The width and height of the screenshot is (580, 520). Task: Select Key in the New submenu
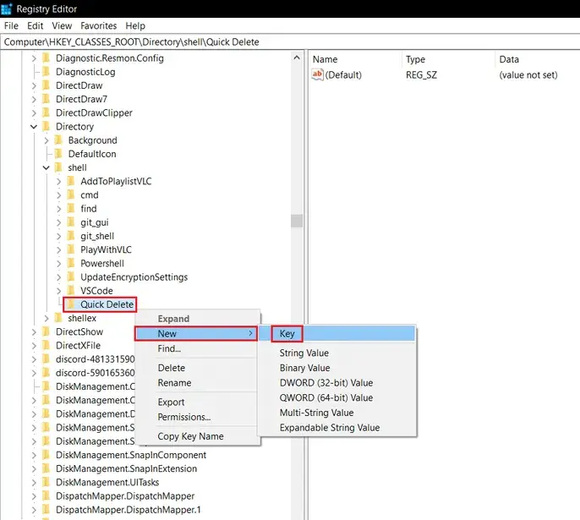[x=337, y=333]
